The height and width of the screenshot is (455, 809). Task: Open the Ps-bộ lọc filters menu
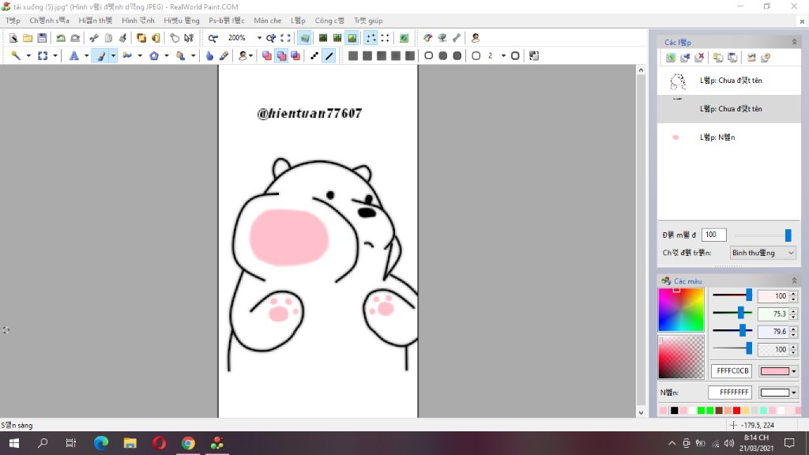point(226,21)
